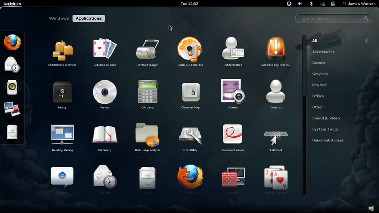Filter apps by Sound & Video category

click(326, 118)
